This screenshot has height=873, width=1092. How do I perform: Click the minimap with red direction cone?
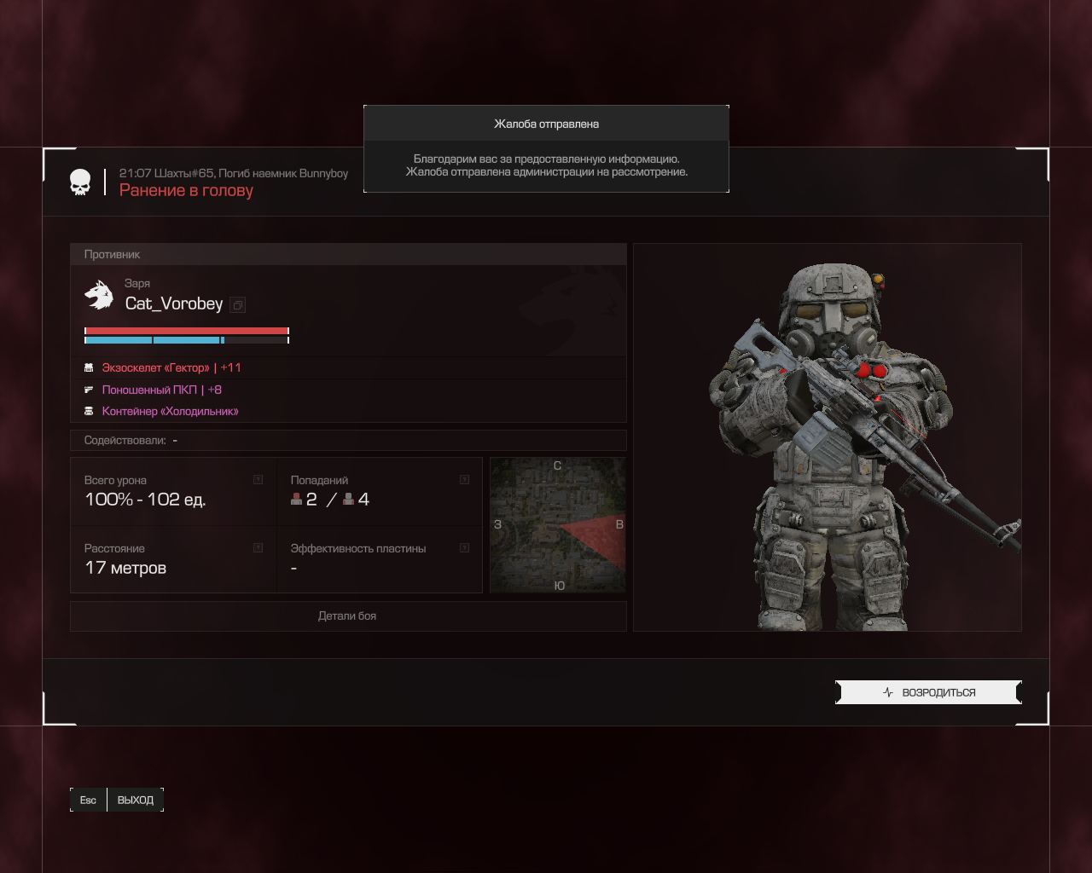(x=558, y=525)
